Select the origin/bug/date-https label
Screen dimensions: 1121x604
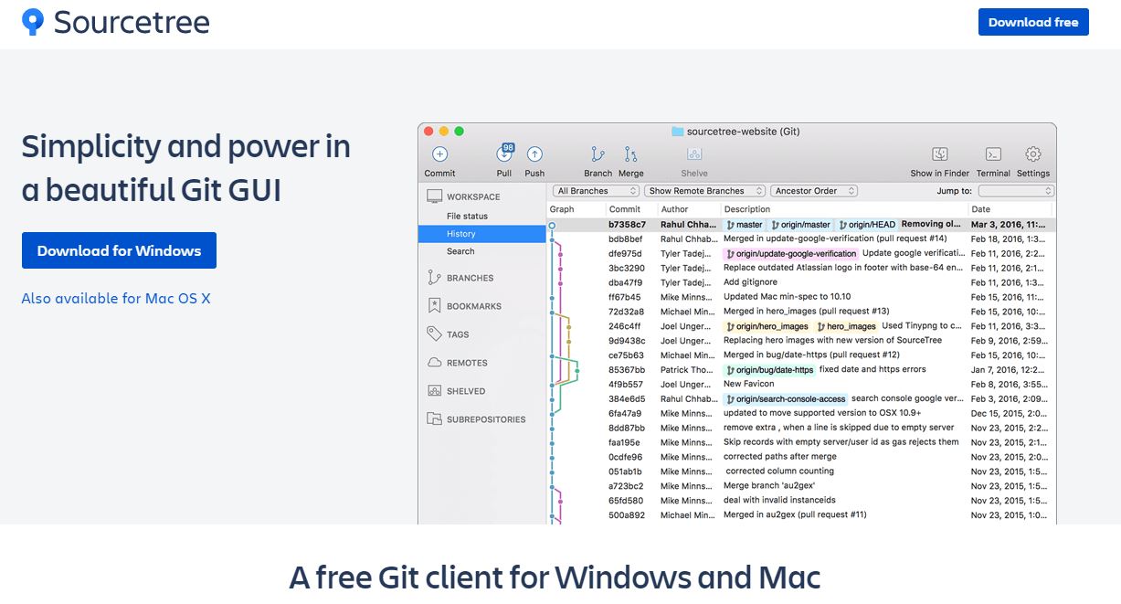click(769, 370)
